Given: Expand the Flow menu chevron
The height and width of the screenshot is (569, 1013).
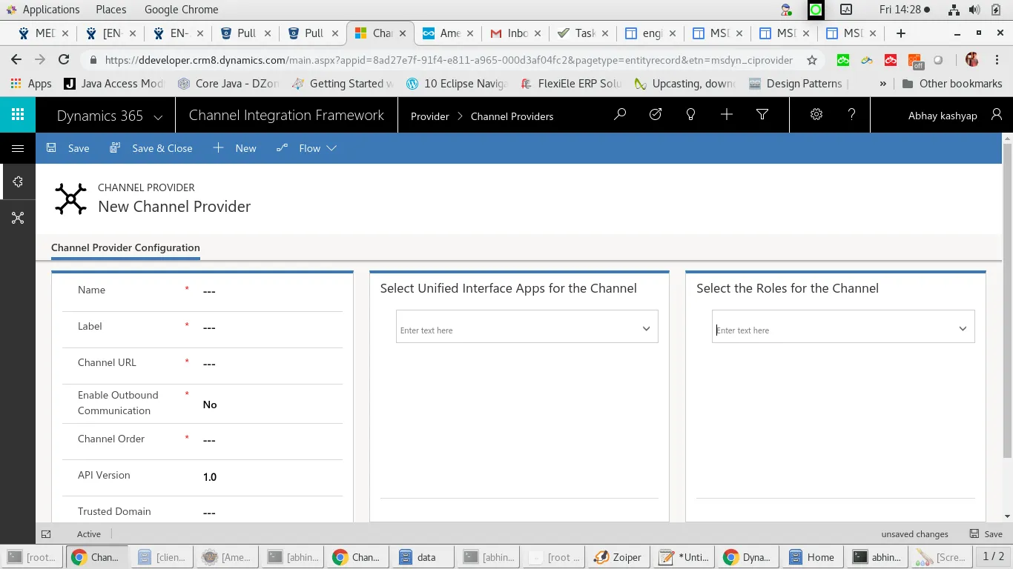Looking at the screenshot, I should click(331, 148).
